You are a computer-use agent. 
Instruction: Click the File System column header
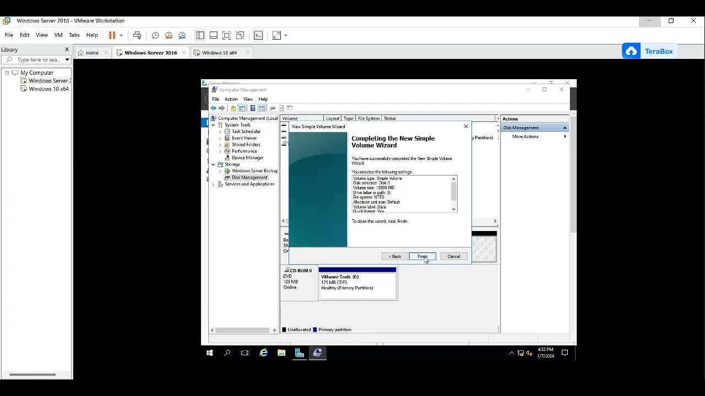(x=368, y=119)
